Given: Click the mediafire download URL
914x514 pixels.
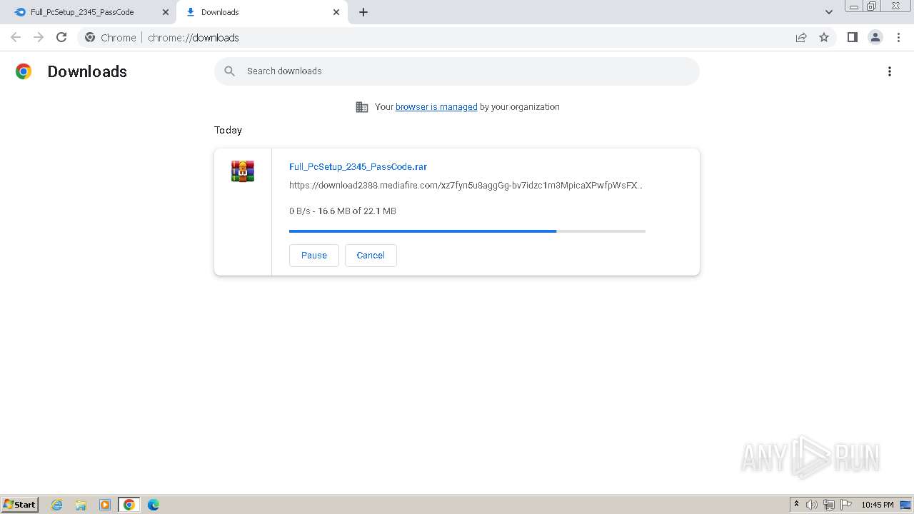Looking at the screenshot, I should tap(466, 186).
